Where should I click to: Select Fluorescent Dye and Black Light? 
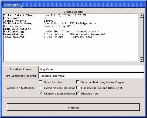78,88
